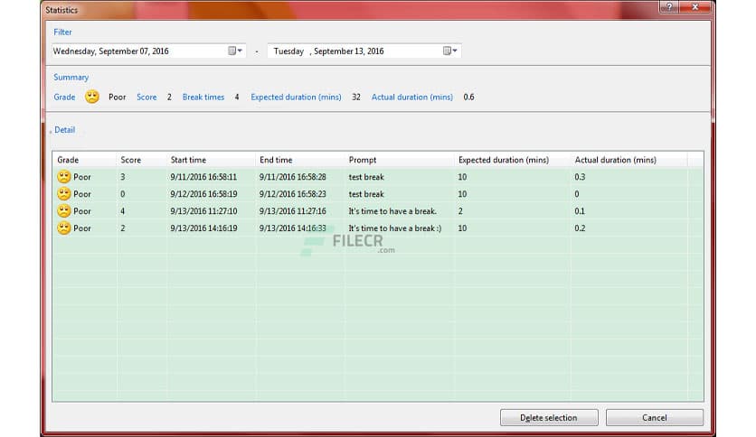
Task: Click the Prompt column header
Action: [363, 160]
